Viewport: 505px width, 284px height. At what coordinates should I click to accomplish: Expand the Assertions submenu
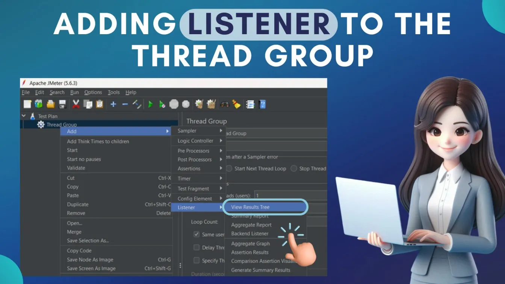[198, 168]
